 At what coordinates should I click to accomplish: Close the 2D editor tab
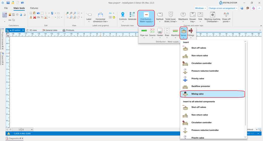coord(23,30)
